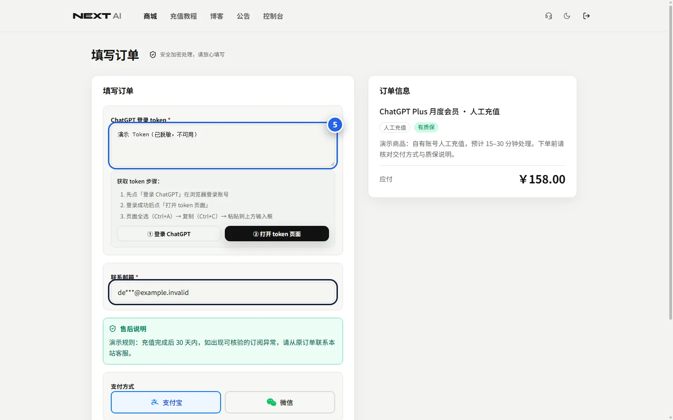Focus the 联系邮箱 input field
Viewport: 673px width, 420px height.
click(223, 293)
